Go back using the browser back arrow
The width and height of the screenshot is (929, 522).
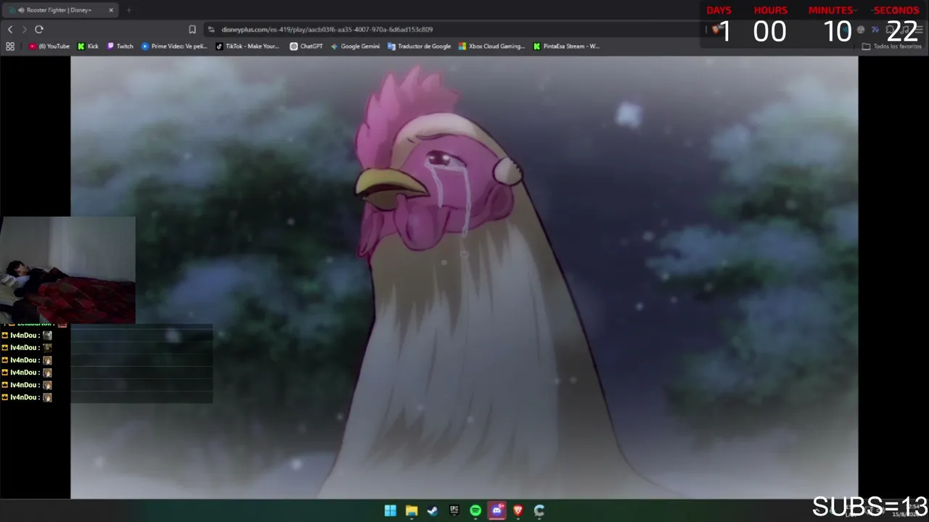(10, 29)
